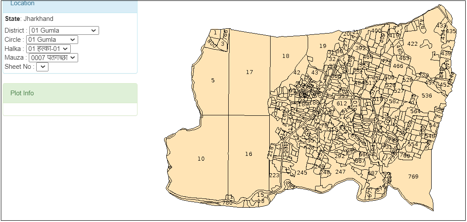Screen dimensions: 467x222
Task: Open the Halka selection dropdown
Action: 48,49
